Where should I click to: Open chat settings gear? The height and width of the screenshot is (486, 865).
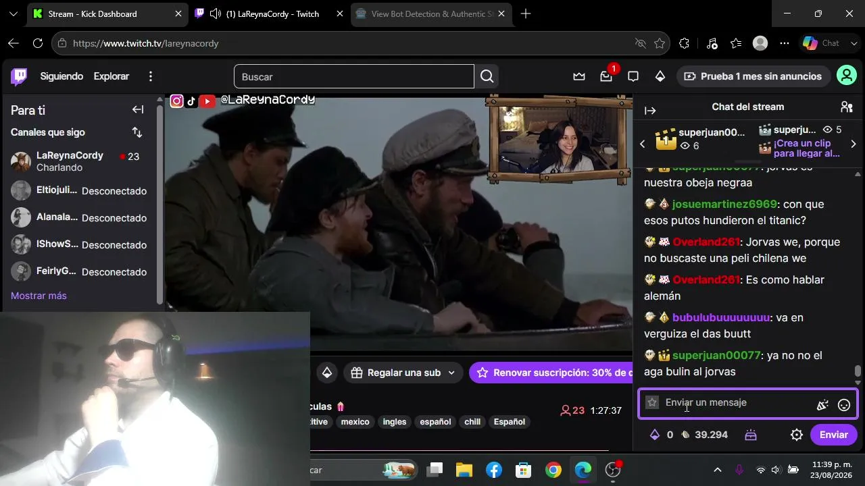click(x=797, y=435)
